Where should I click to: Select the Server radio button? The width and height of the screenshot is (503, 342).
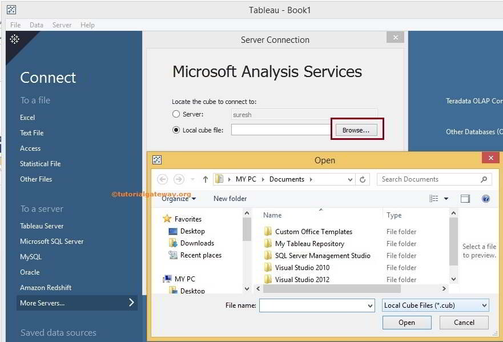pos(176,114)
